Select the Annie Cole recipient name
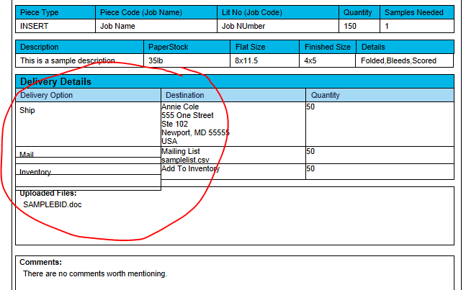The height and width of the screenshot is (290, 466). (x=180, y=107)
